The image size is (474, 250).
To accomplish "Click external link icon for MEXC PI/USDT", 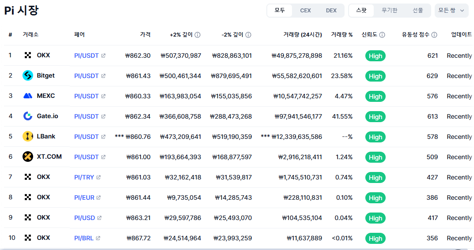I will point(103,96).
